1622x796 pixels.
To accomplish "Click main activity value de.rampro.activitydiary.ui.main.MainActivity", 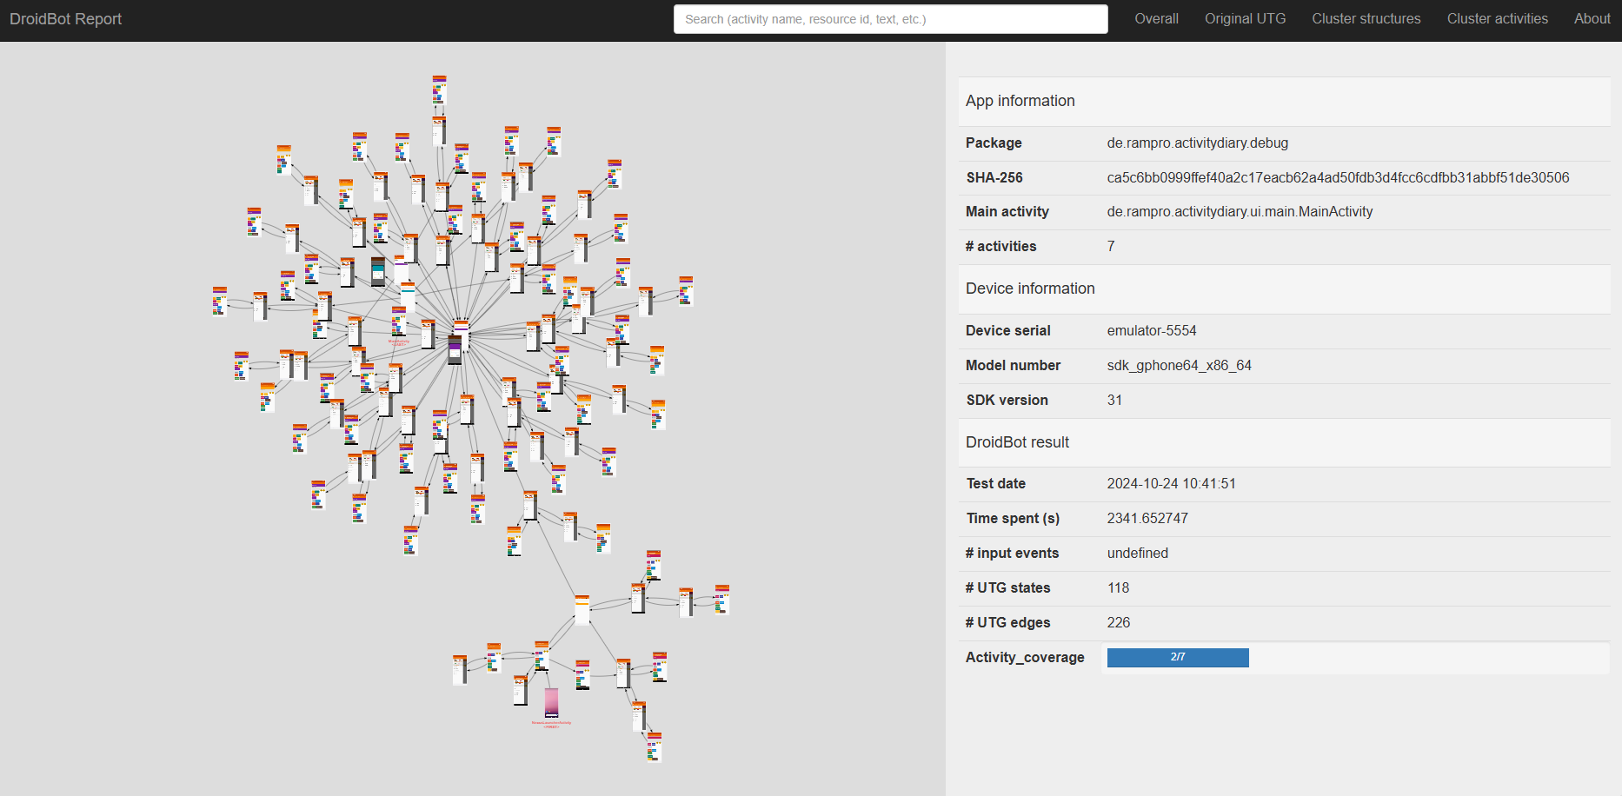I will tap(1240, 212).
